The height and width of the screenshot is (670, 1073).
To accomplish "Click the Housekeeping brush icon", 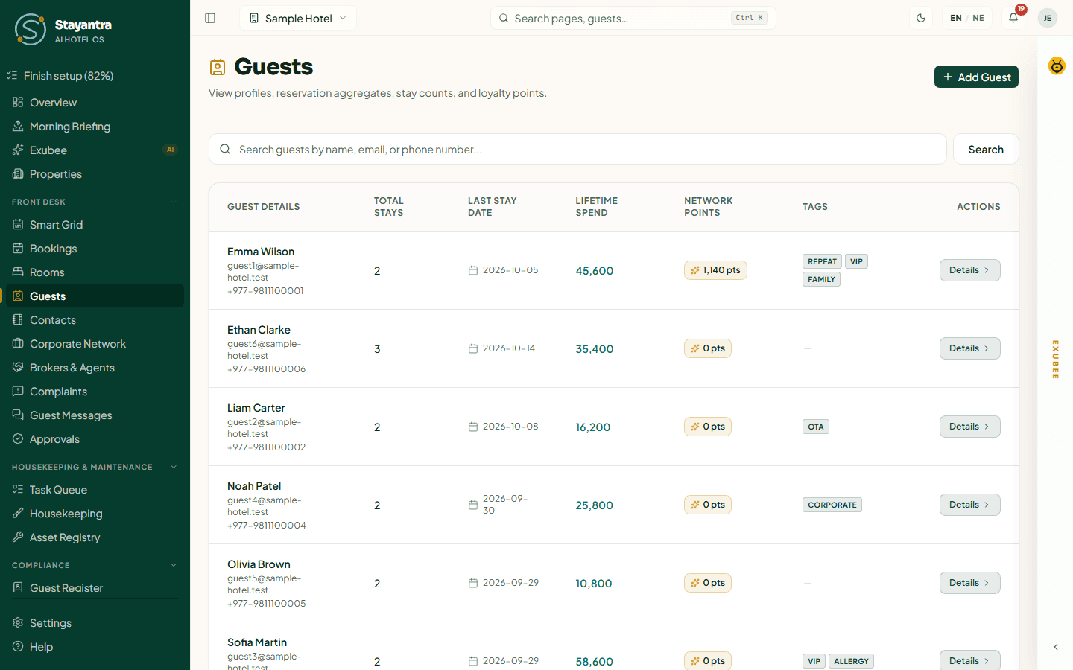I will [18, 513].
